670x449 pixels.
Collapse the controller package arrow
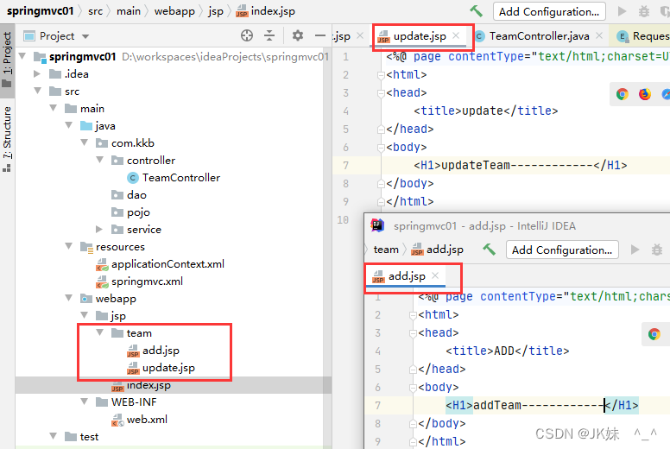tap(100, 160)
